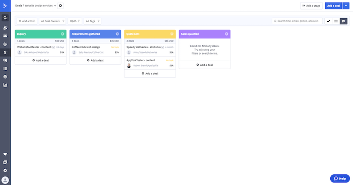
Task: Open WebsiteToolTester - Content deal
Action: 34,47
